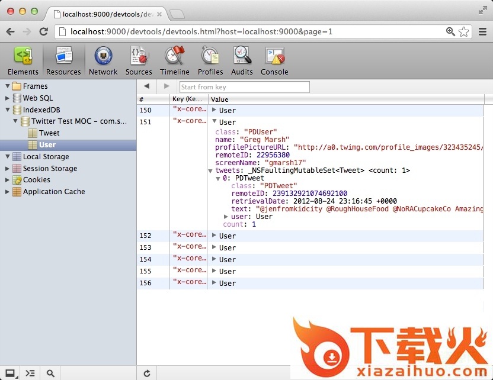Open the Sources panel
The width and height of the screenshot is (493, 380).
coord(139,61)
